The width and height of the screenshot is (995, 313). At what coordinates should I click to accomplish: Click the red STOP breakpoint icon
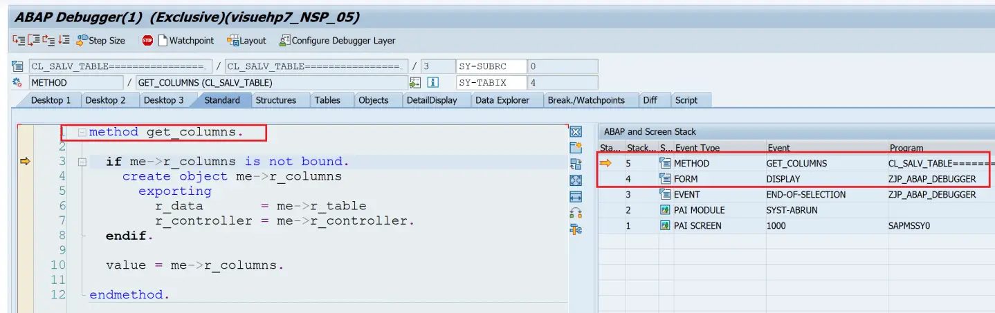(x=147, y=41)
